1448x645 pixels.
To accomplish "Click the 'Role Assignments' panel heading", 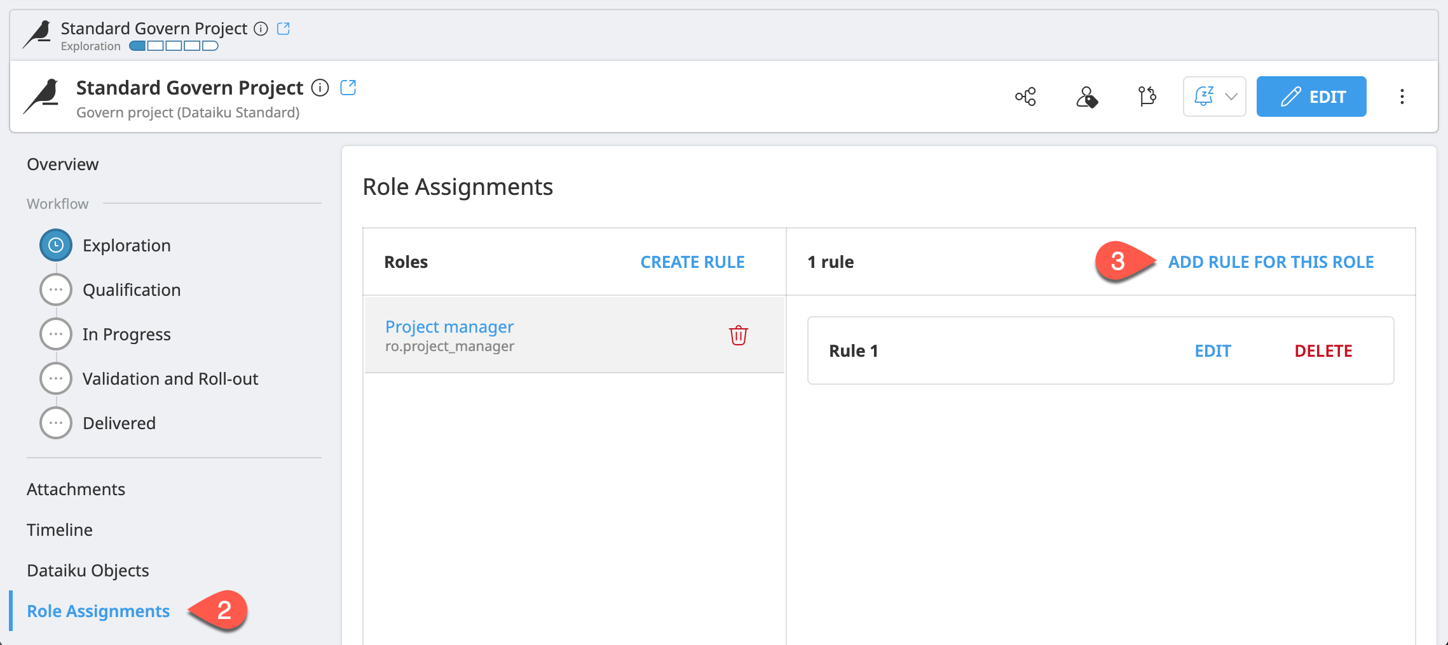I will (x=458, y=187).
